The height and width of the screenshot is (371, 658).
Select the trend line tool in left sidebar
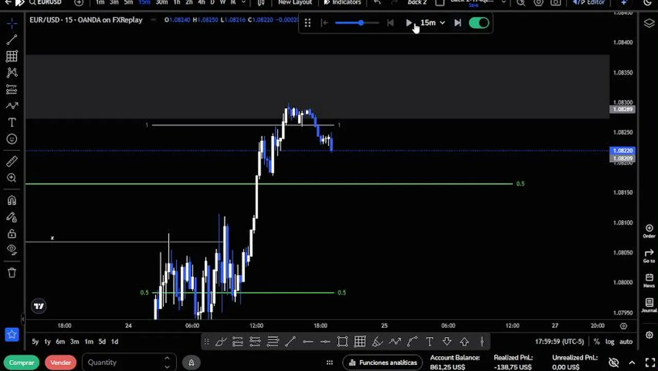coord(12,40)
